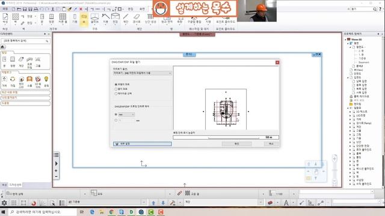The height and width of the screenshot is (216, 385).
Task: Select the radio button beside the mm unit dropdown
Action: 116,115
